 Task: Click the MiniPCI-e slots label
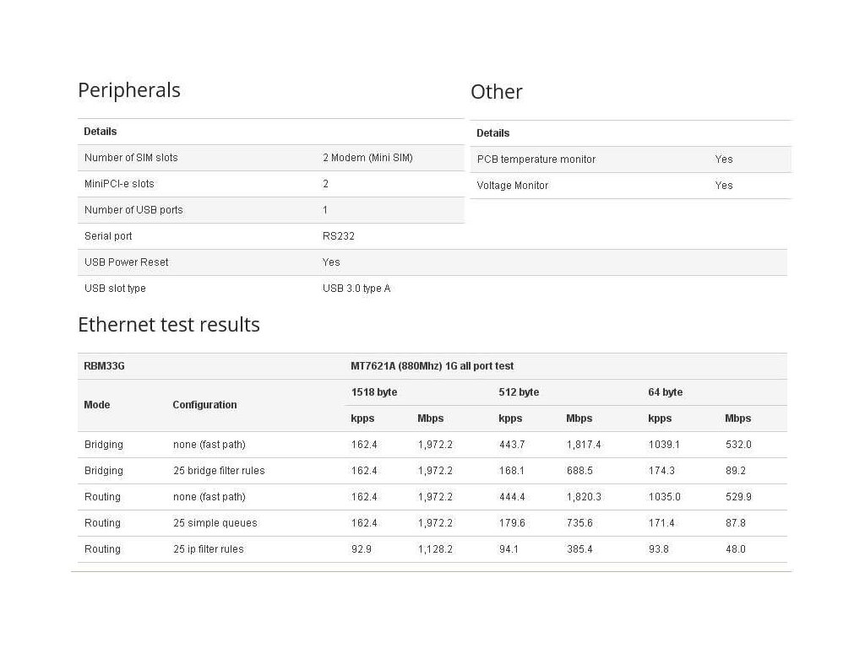(119, 184)
